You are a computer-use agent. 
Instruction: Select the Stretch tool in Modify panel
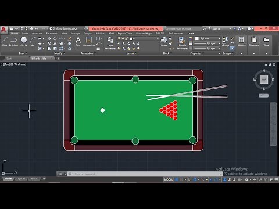tap(49, 48)
